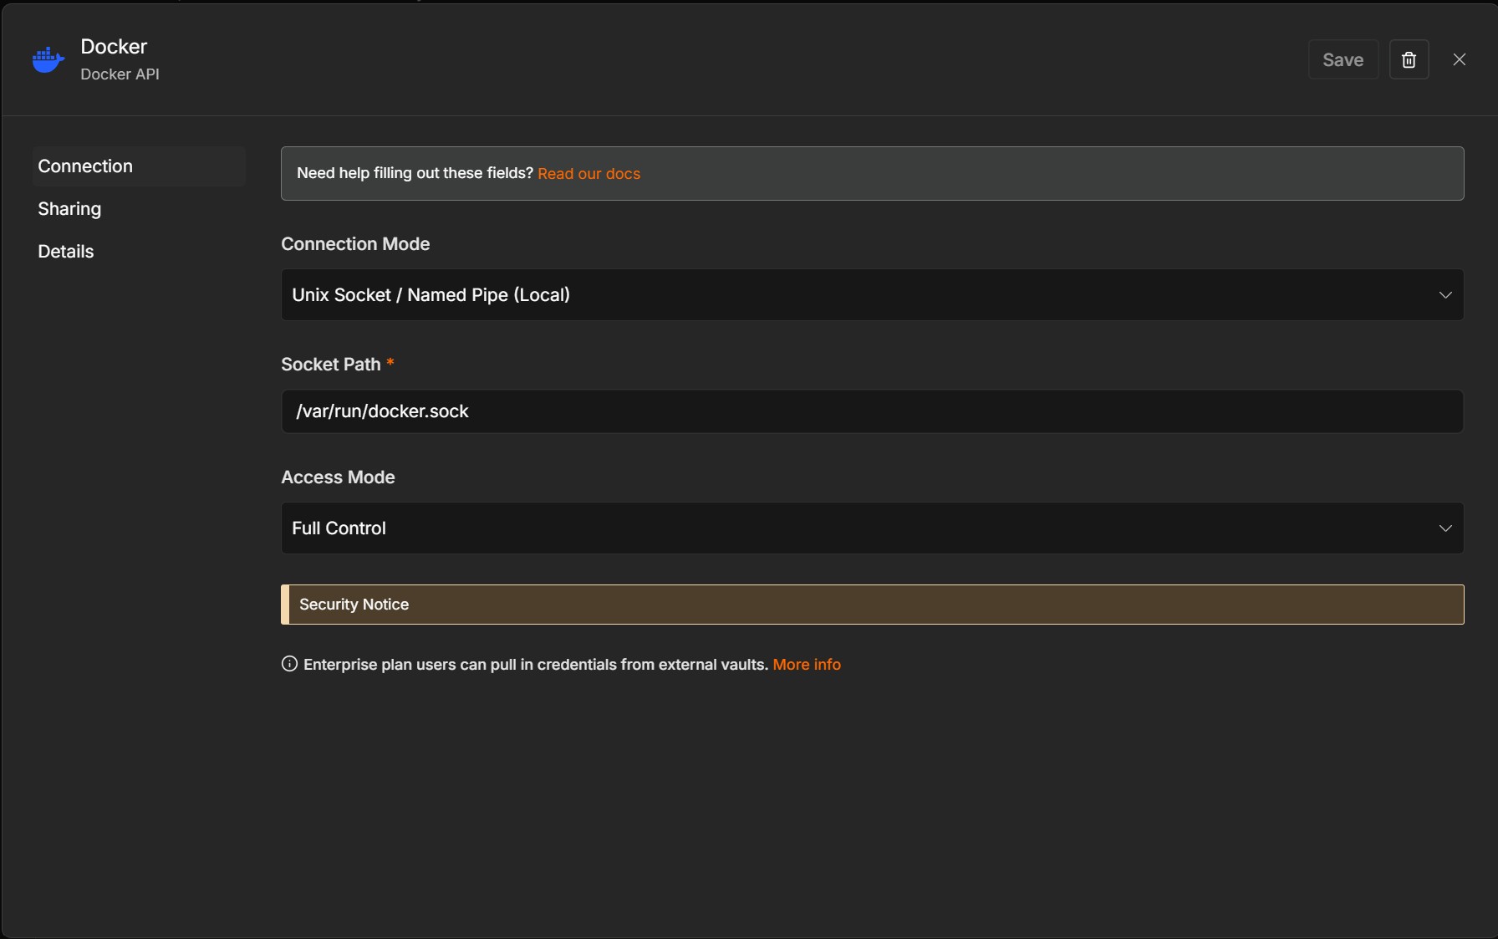Follow the More info link

click(x=807, y=664)
